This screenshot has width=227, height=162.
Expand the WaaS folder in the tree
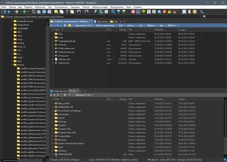pos(12,57)
